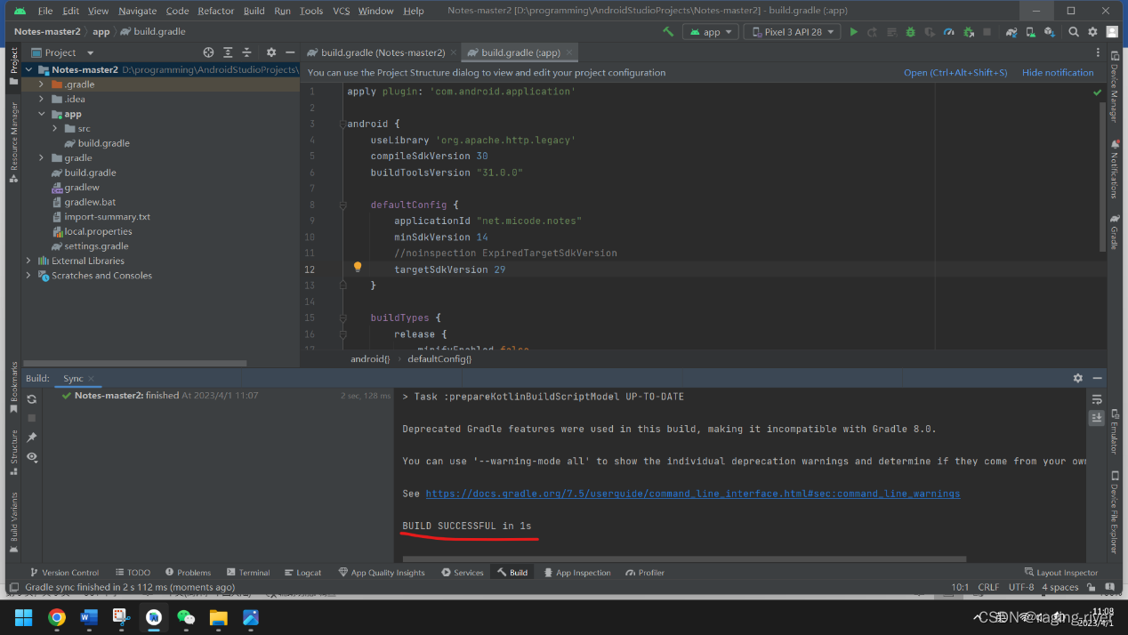Open Project panel options gear
The image size is (1128, 635).
[271, 52]
